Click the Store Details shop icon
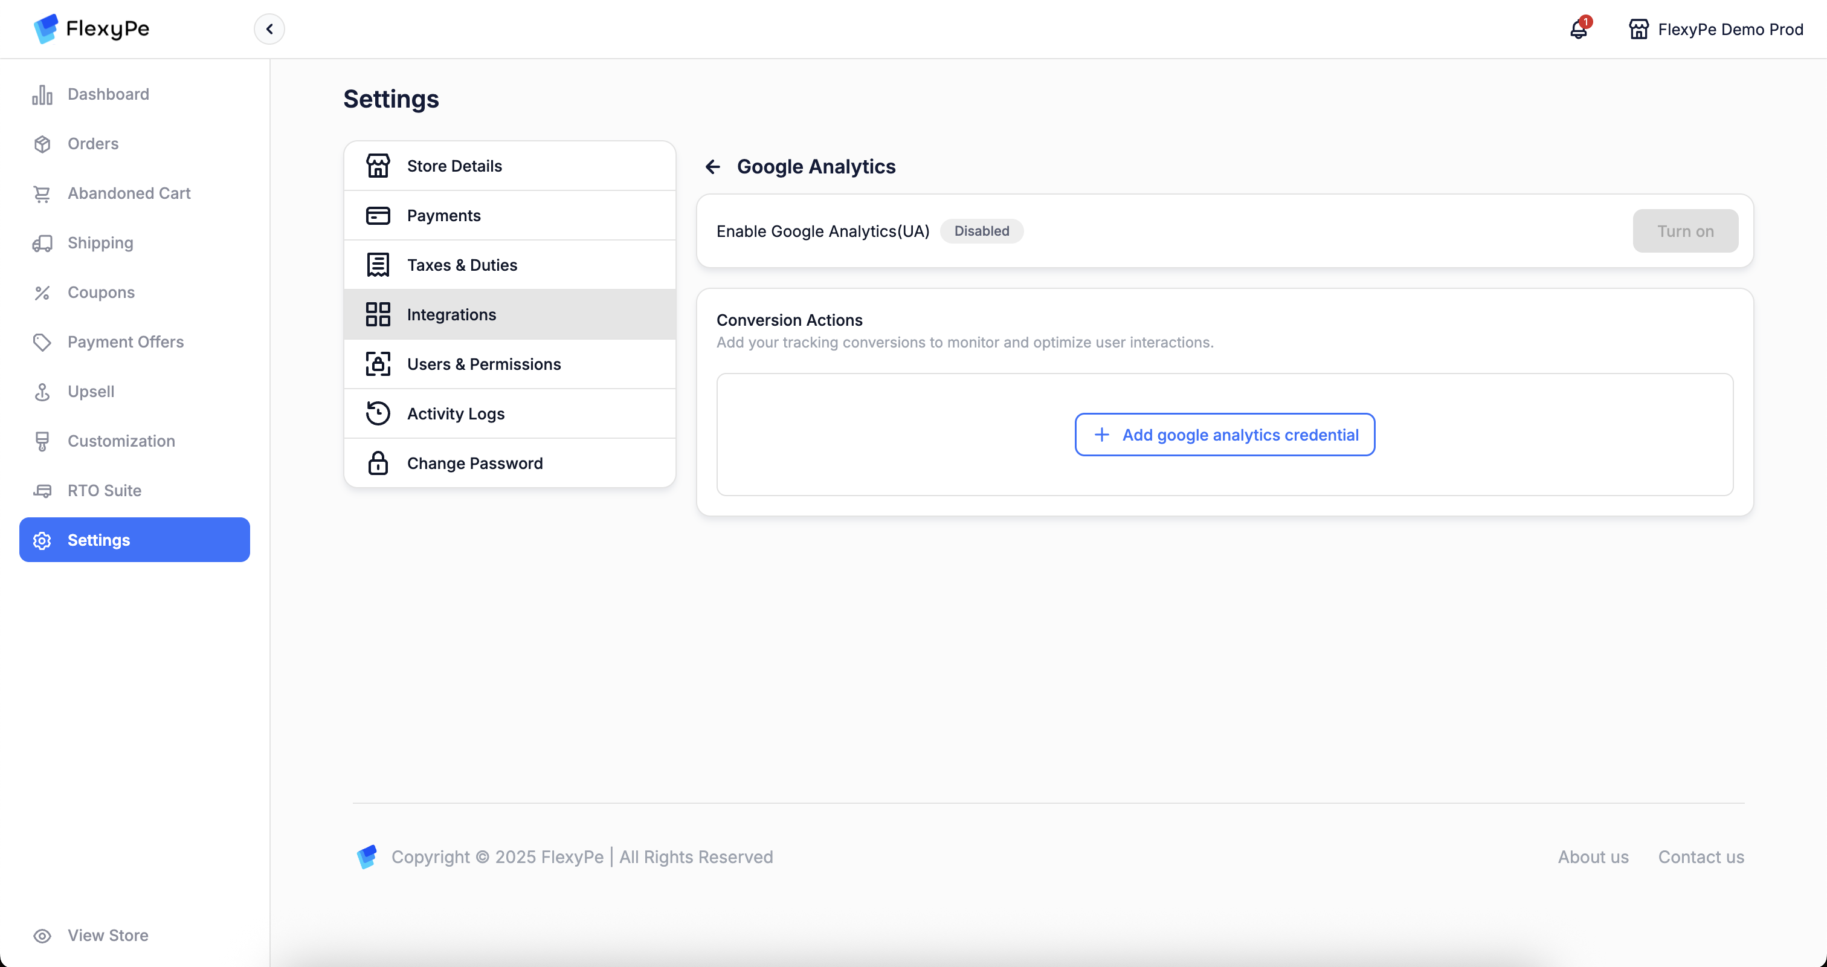 (x=378, y=166)
